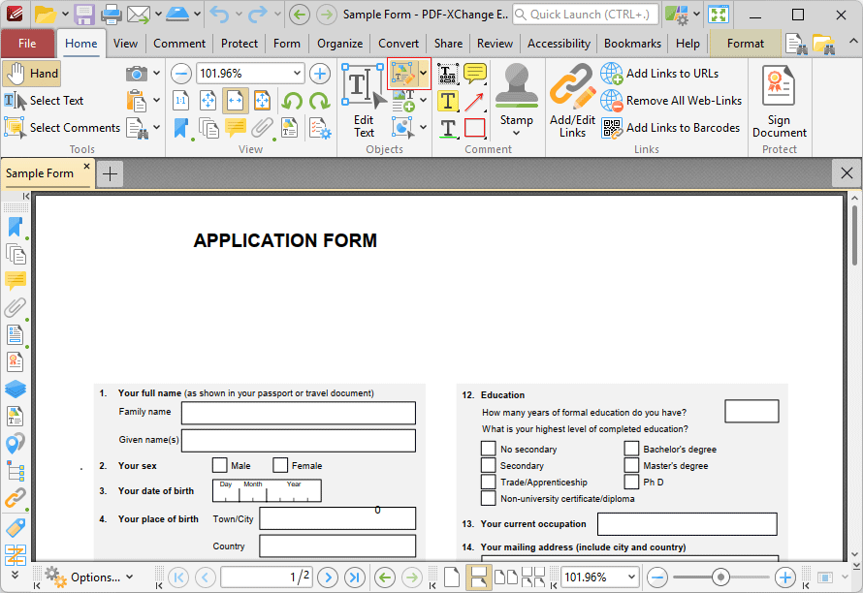Tick the Ph D checkbox
Viewport: 863px width, 593px height.
(631, 482)
